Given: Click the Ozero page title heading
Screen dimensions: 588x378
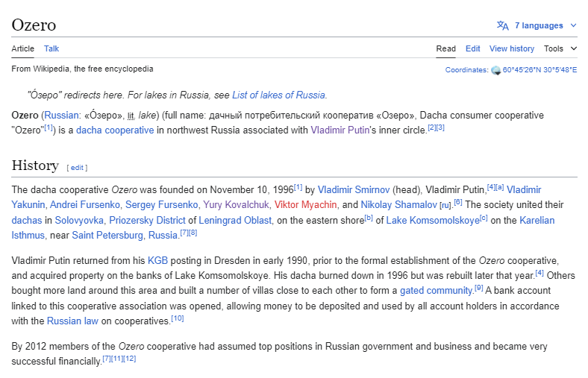Looking at the screenshot, I should pos(34,25).
